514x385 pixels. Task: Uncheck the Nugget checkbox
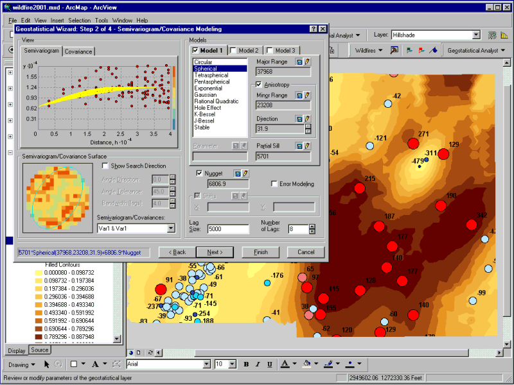[x=199, y=173]
